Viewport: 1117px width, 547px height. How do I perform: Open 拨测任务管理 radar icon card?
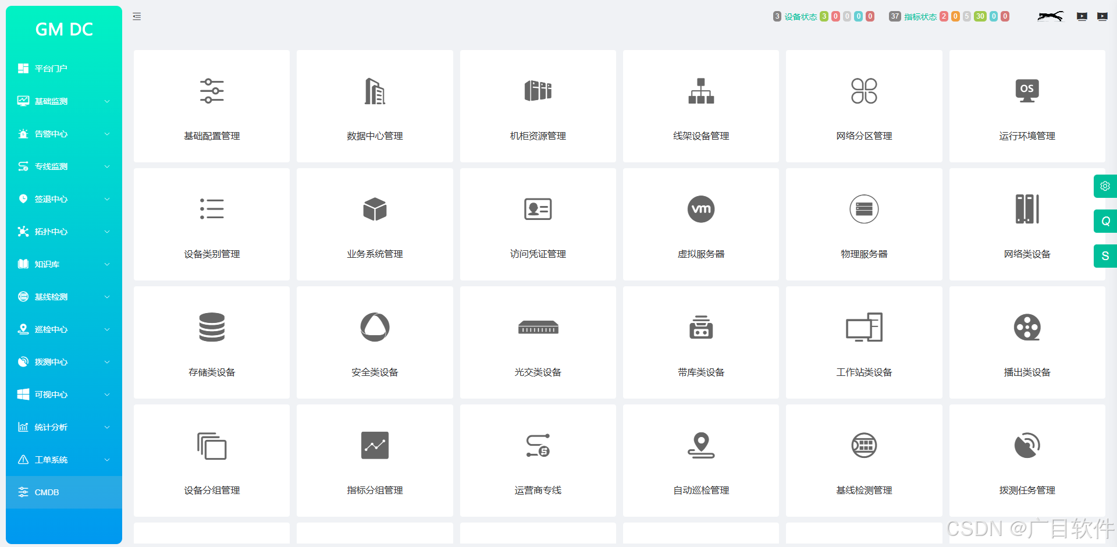[x=1027, y=460]
